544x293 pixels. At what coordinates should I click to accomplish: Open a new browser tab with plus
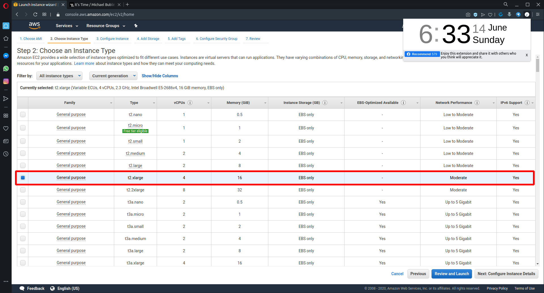pos(127,5)
